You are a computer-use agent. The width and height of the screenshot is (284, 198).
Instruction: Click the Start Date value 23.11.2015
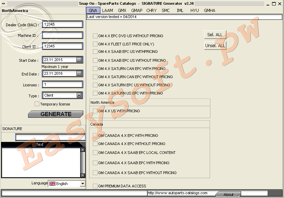pyautogui.click(x=53, y=60)
